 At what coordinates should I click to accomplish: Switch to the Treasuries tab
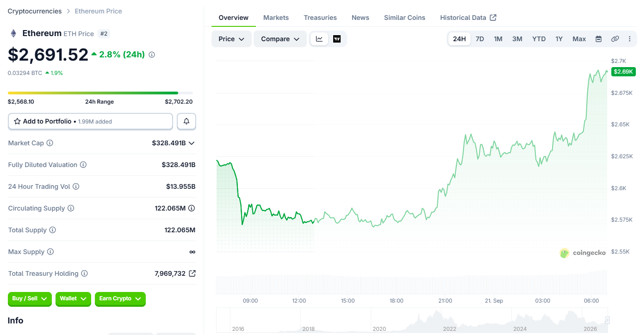[x=320, y=18]
